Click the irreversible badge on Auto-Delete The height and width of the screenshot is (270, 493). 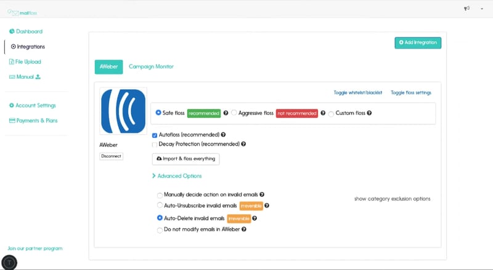[x=239, y=218]
